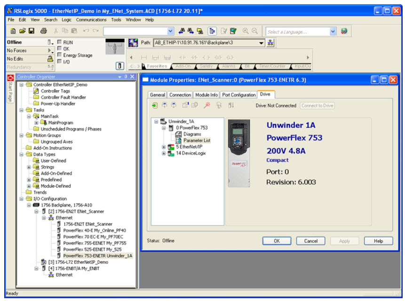Click the red starburst icon in Drive toolbar

(207, 106)
